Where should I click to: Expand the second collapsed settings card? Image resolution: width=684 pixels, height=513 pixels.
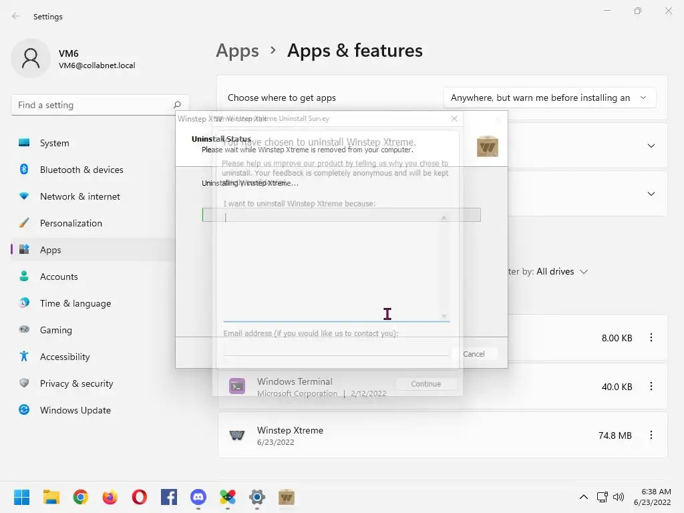[x=651, y=194]
